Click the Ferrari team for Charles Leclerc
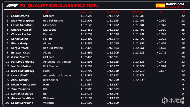This screenshot has height=107, width=190. coord(47,34)
